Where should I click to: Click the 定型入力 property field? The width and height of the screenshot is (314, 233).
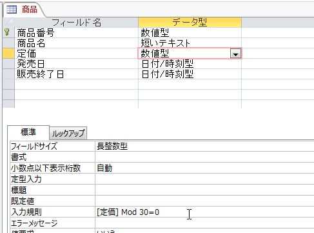204,179
